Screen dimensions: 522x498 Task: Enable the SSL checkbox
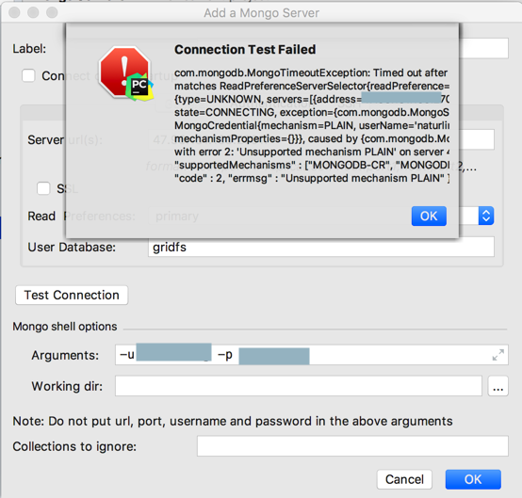pyautogui.click(x=43, y=188)
